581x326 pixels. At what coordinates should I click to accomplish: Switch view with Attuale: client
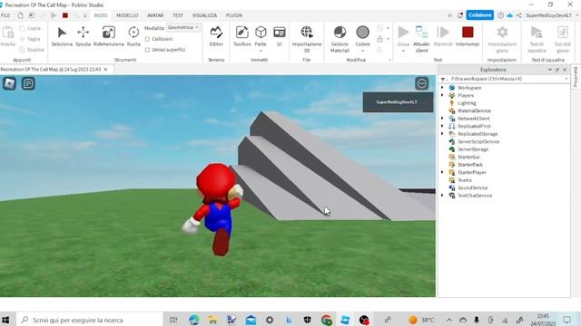(421, 39)
